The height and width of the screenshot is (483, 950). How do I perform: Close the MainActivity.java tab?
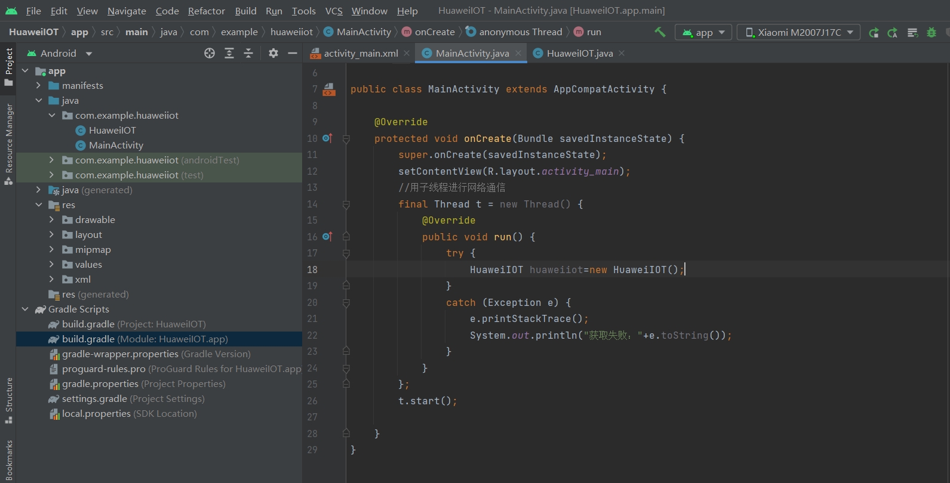[518, 53]
